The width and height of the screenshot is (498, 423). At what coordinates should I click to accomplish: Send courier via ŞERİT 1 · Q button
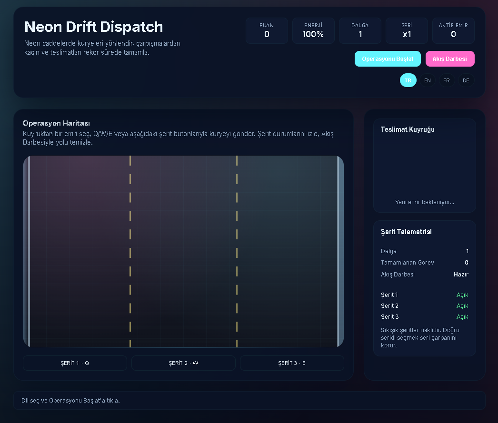pos(75,363)
